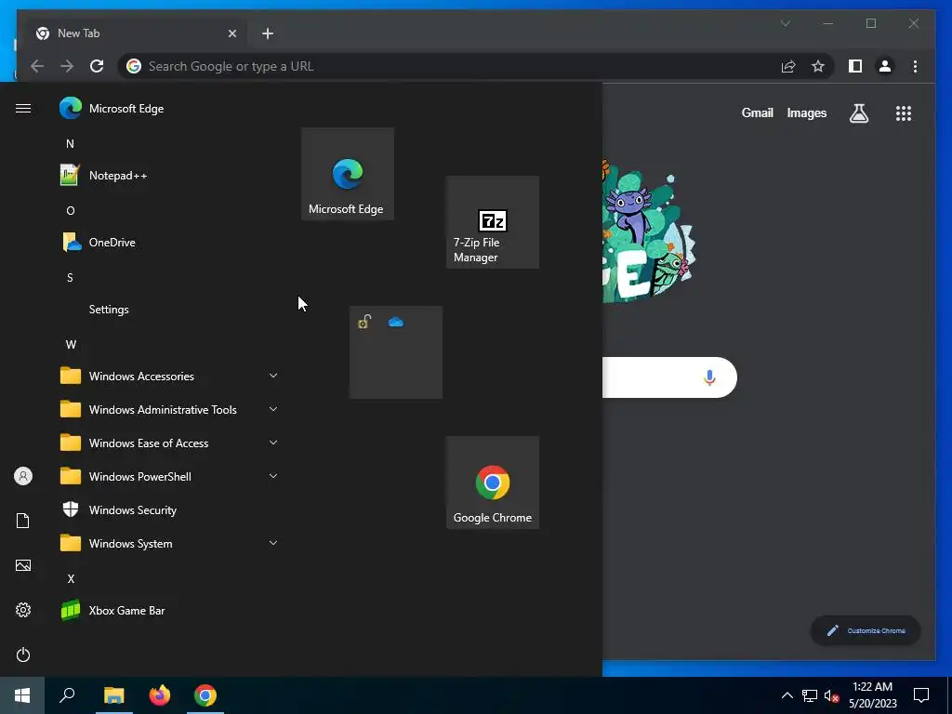Click the S letter section header
Viewport: 952px width, 714px height.
(x=70, y=277)
